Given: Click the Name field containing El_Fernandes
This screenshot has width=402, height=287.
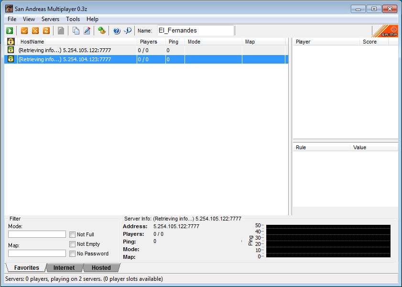Looking at the screenshot, I should 196,31.
